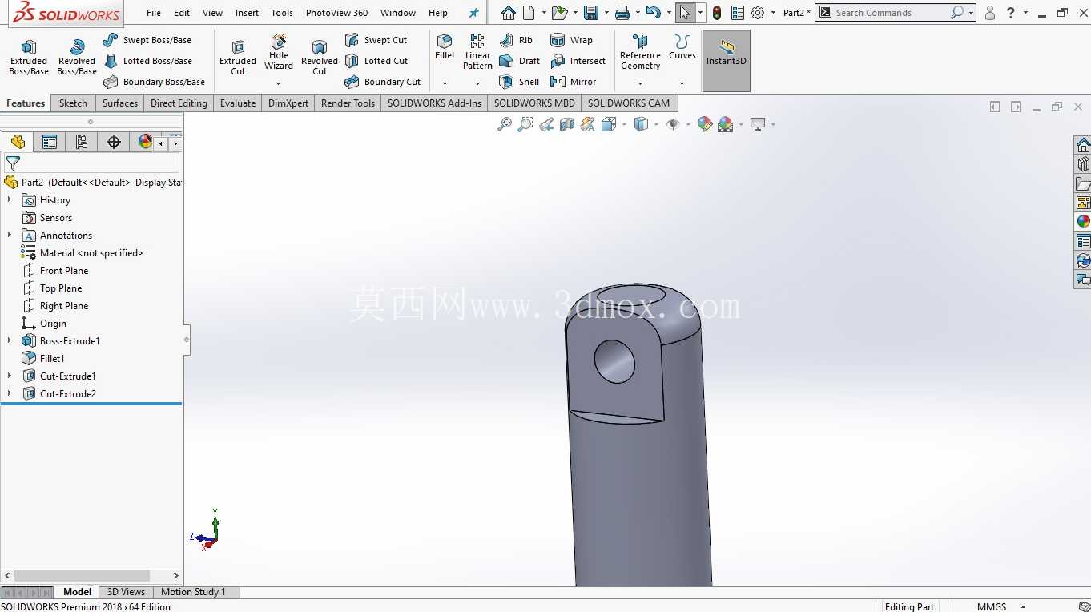
Task: Expand the History folder
Action: tap(10, 200)
